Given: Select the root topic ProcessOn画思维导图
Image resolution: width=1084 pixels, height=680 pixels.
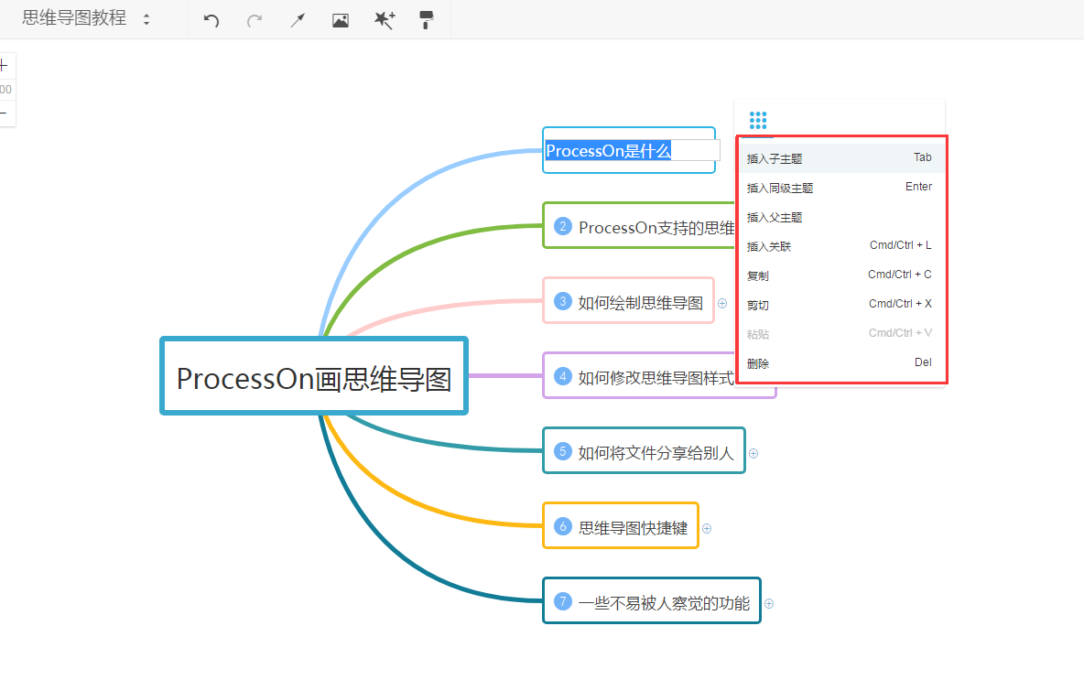Looking at the screenshot, I should pos(314,376).
